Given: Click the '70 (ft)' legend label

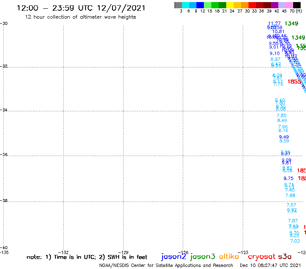Looking at the screenshot, I should point(296,11).
